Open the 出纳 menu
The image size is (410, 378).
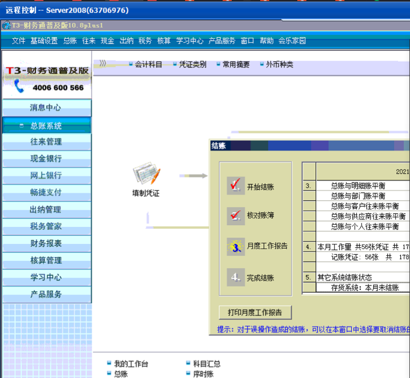tap(127, 41)
